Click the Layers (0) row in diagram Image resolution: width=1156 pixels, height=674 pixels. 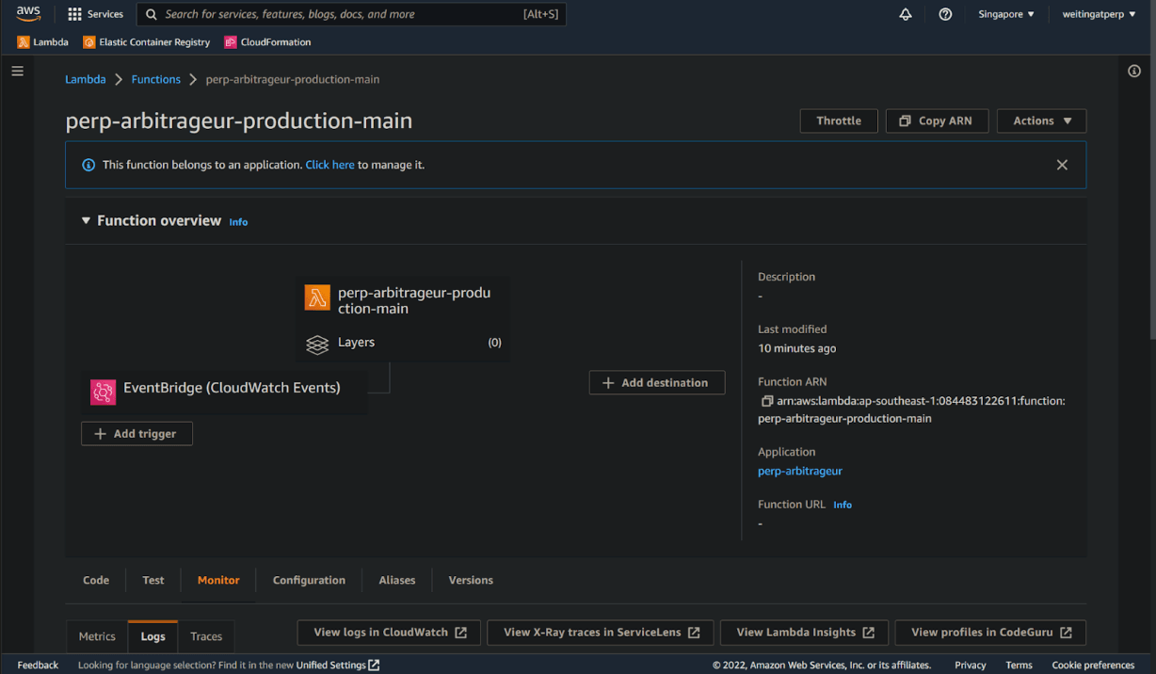pos(403,344)
